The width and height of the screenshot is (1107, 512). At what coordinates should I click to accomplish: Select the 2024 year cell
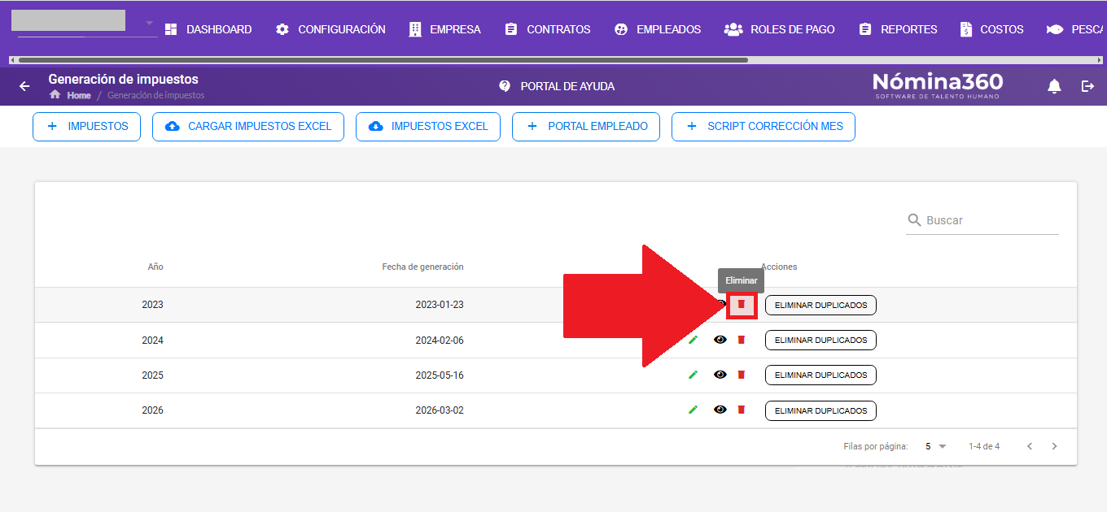click(152, 341)
